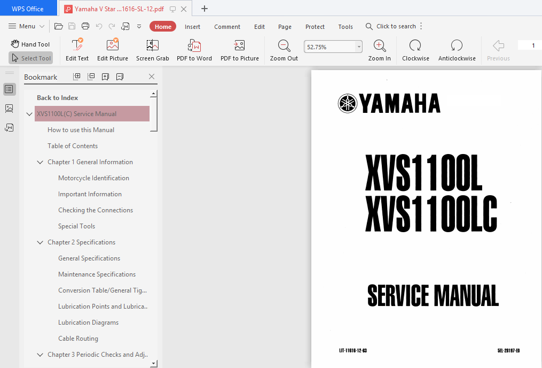
Task: Open the quick access customize arrow
Action: click(139, 26)
